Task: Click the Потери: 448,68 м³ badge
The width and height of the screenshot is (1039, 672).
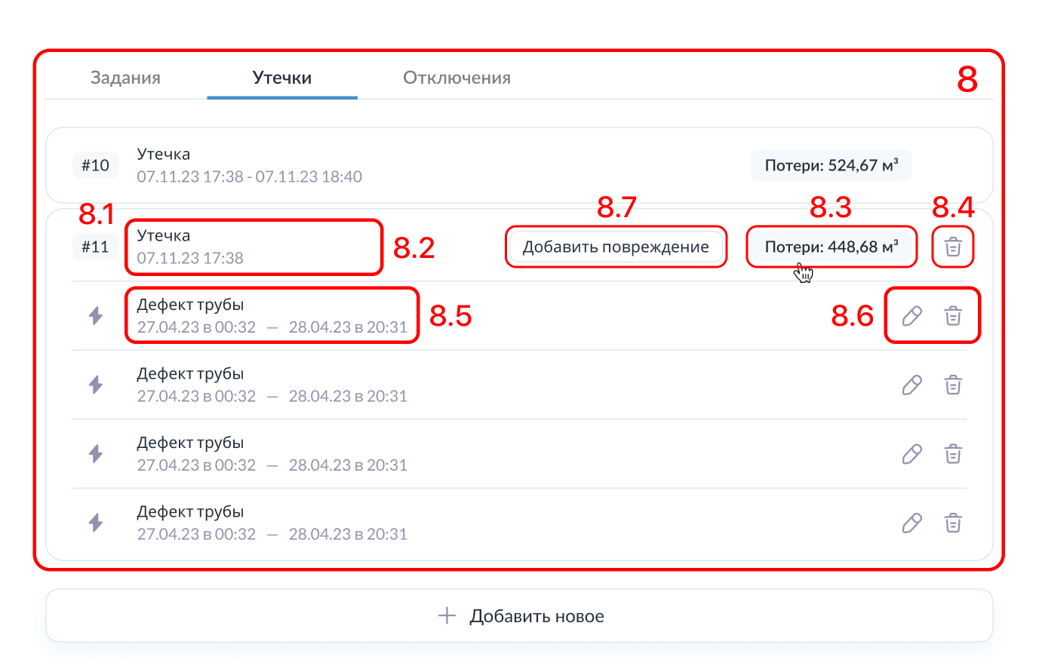Action: [831, 247]
